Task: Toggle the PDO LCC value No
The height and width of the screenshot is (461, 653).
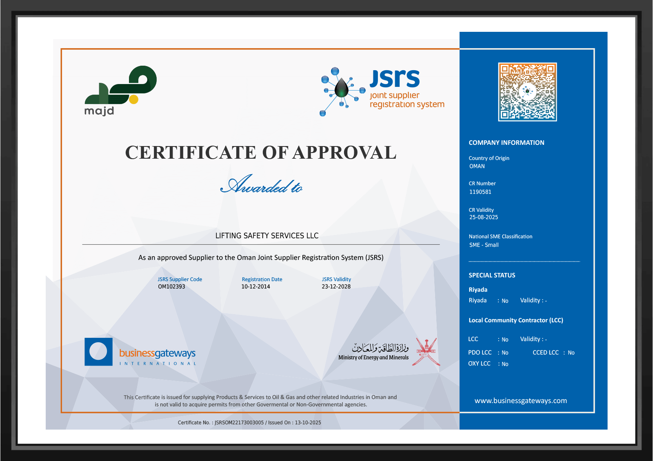Action: pyautogui.click(x=505, y=352)
